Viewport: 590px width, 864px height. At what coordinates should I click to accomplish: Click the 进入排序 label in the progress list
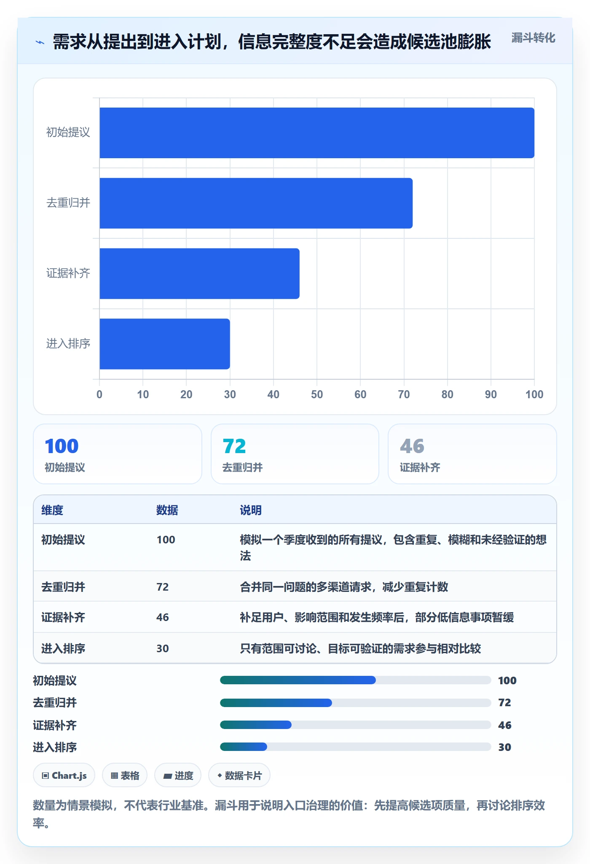(x=55, y=747)
